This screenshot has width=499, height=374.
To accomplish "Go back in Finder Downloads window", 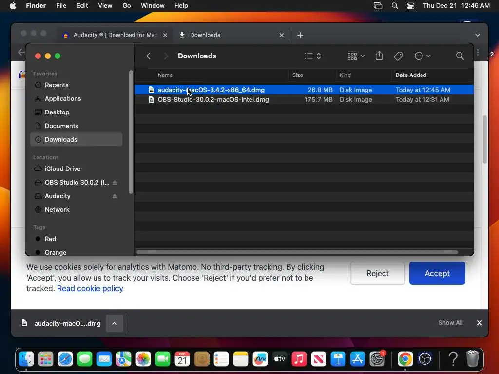I will (148, 56).
